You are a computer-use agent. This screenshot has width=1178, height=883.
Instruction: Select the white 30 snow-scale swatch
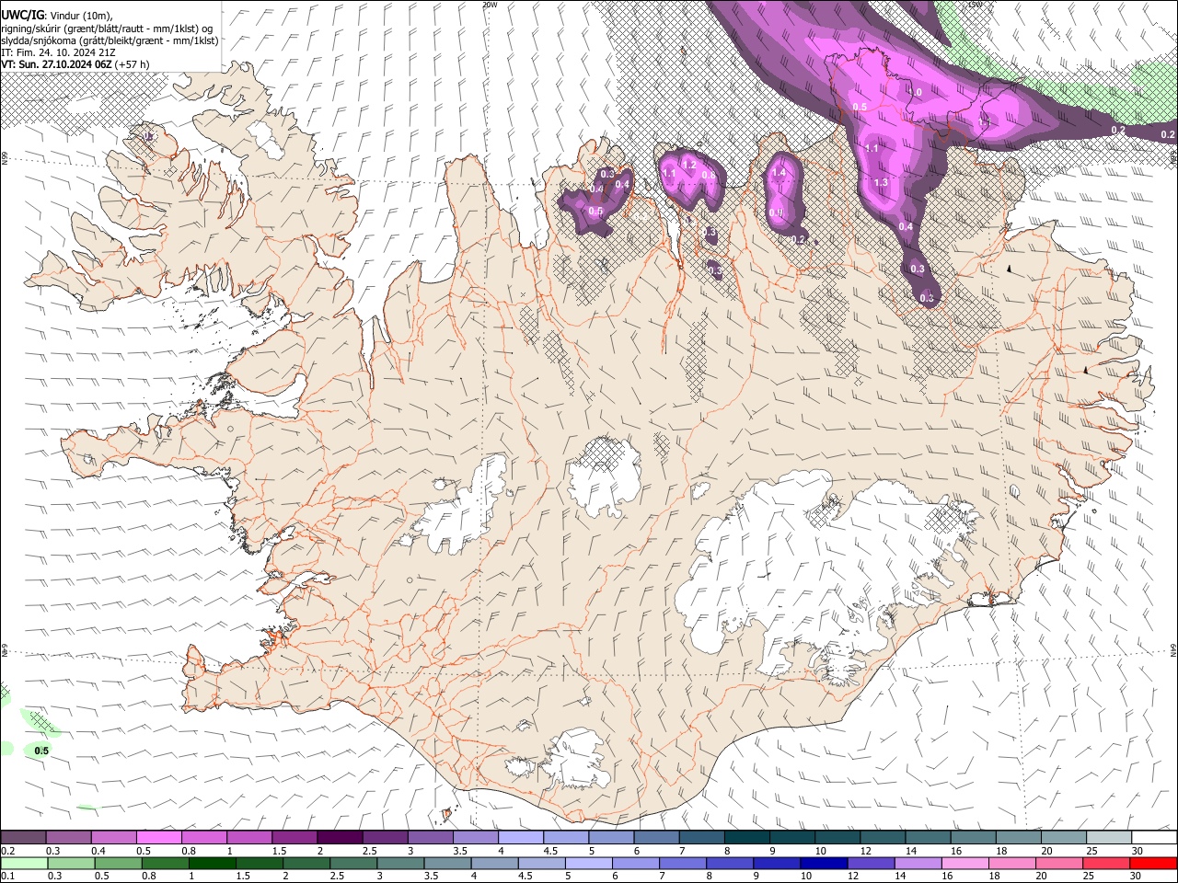1155,837
